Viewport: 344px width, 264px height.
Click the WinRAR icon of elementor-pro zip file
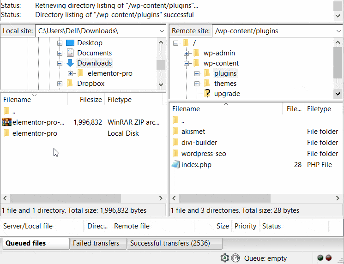point(7,122)
